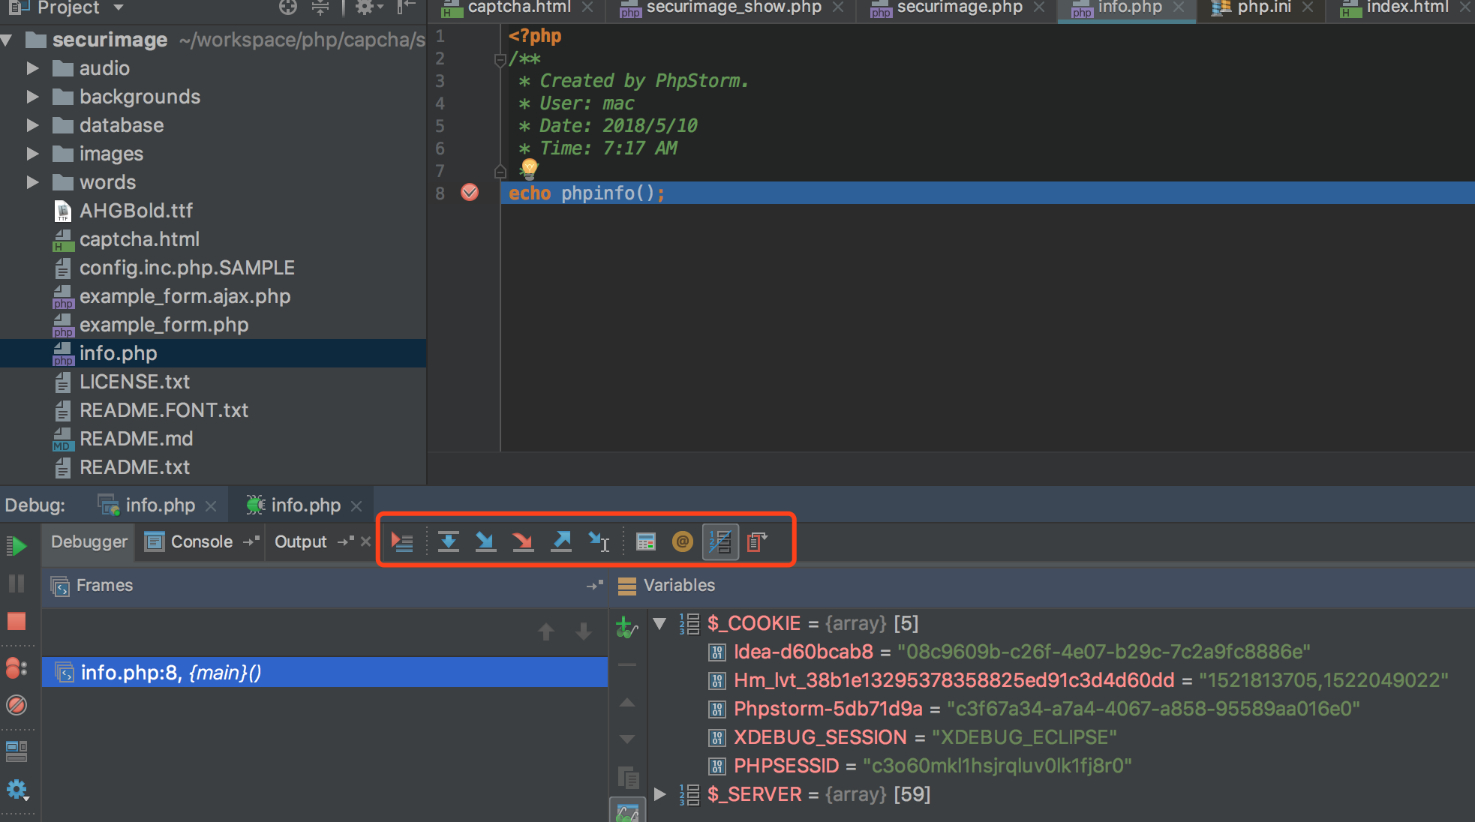
Task: Click the Show Execution Point icon
Action: coord(402,541)
